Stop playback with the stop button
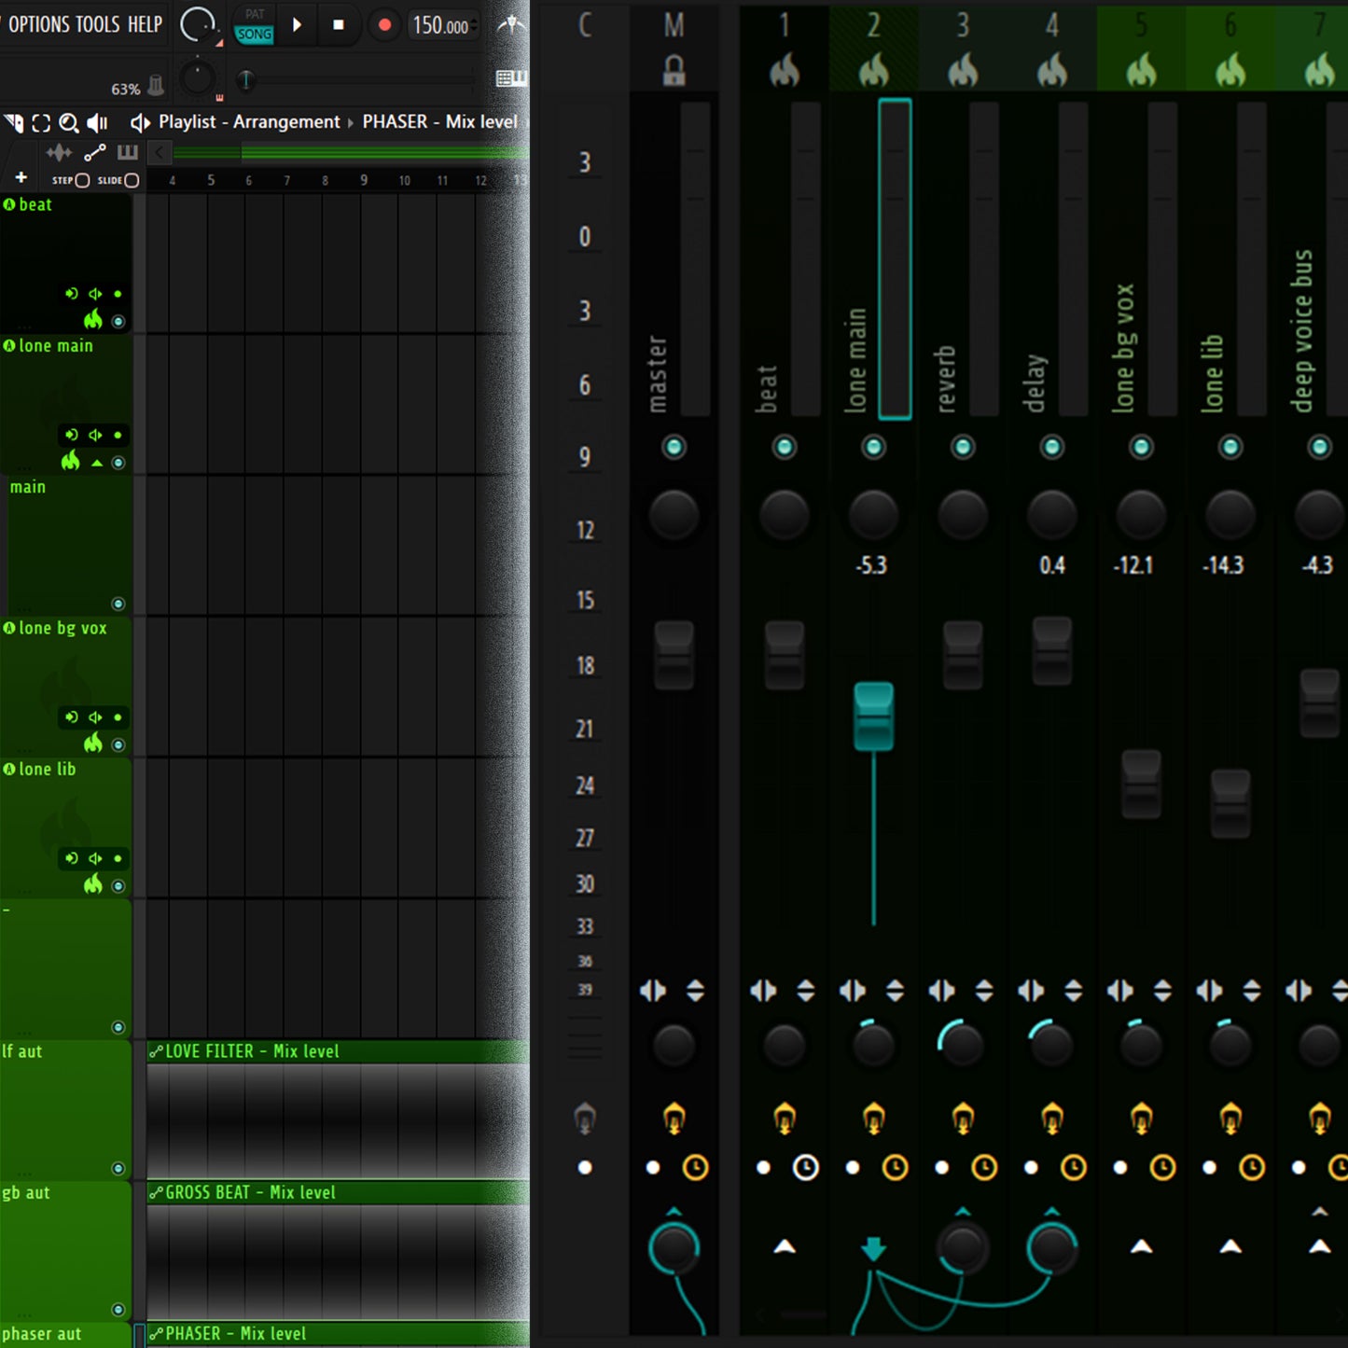 coord(339,25)
